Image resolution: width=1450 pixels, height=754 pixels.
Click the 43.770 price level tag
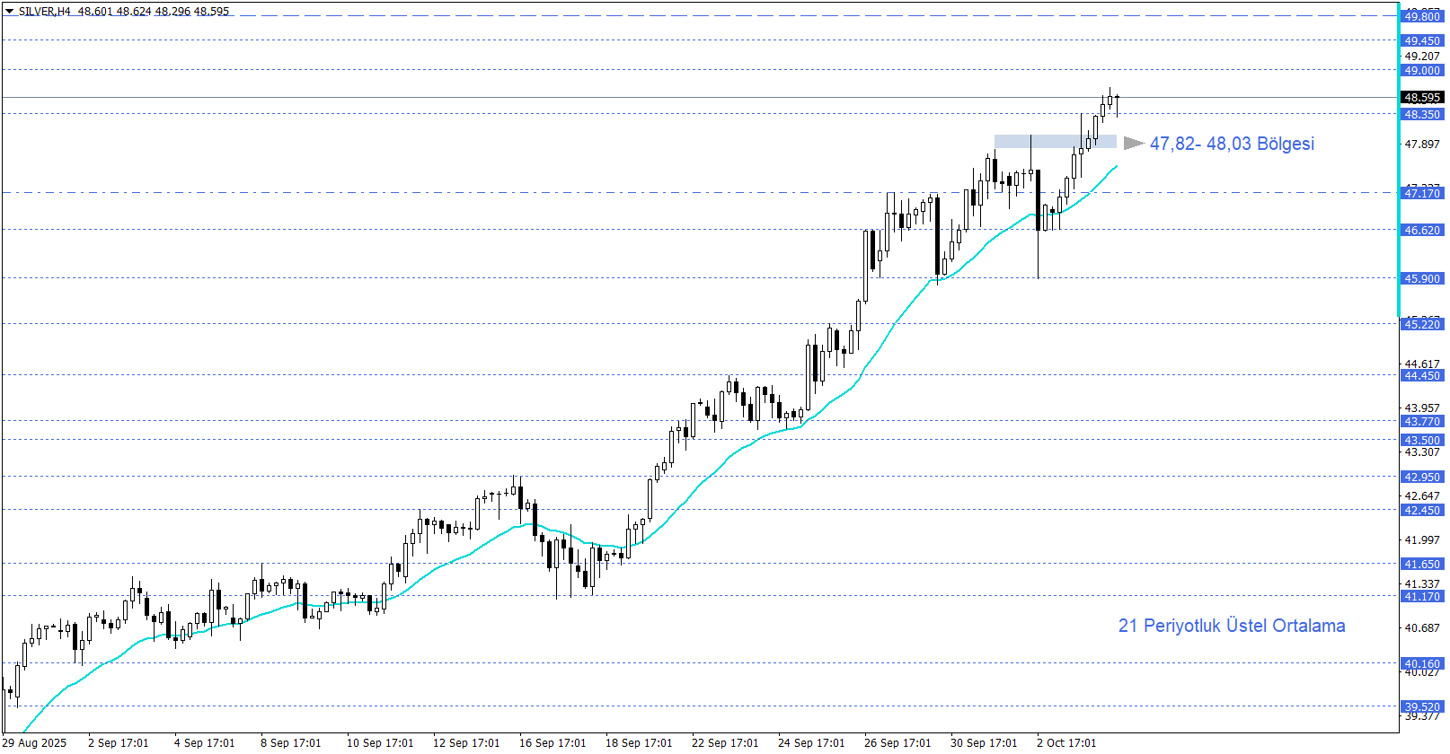tap(1421, 421)
